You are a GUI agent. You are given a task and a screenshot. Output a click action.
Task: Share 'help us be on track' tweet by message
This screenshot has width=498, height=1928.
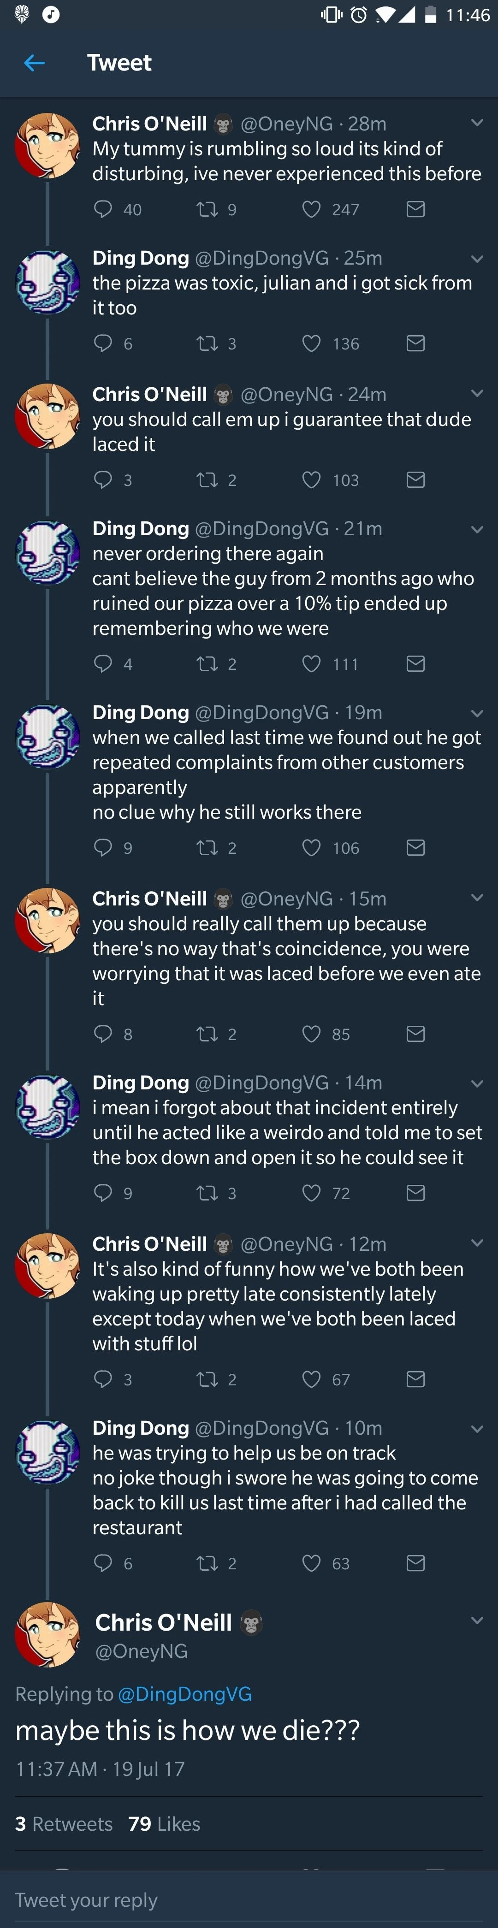tap(415, 1563)
